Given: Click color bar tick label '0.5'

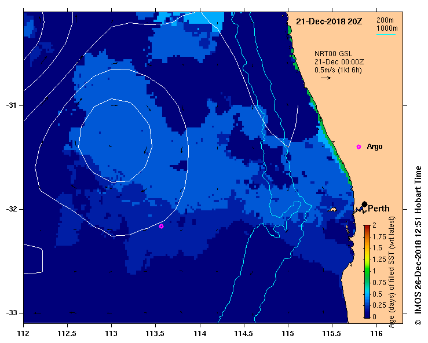Looking at the screenshot, I should tap(378, 294).
